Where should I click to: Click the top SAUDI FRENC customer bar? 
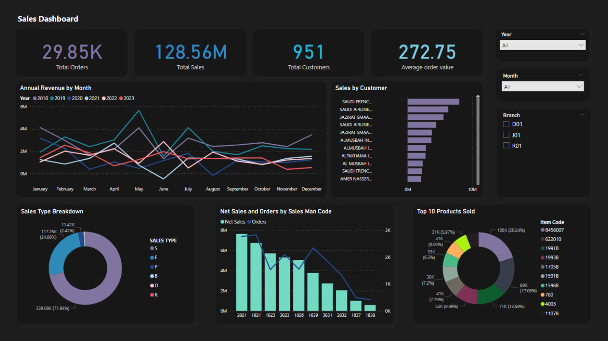coord(432,101)
